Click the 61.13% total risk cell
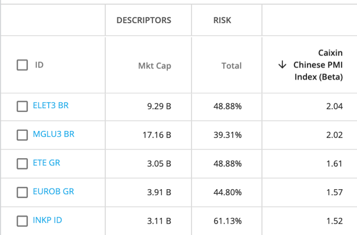357x235 pixels. point(227,221)
